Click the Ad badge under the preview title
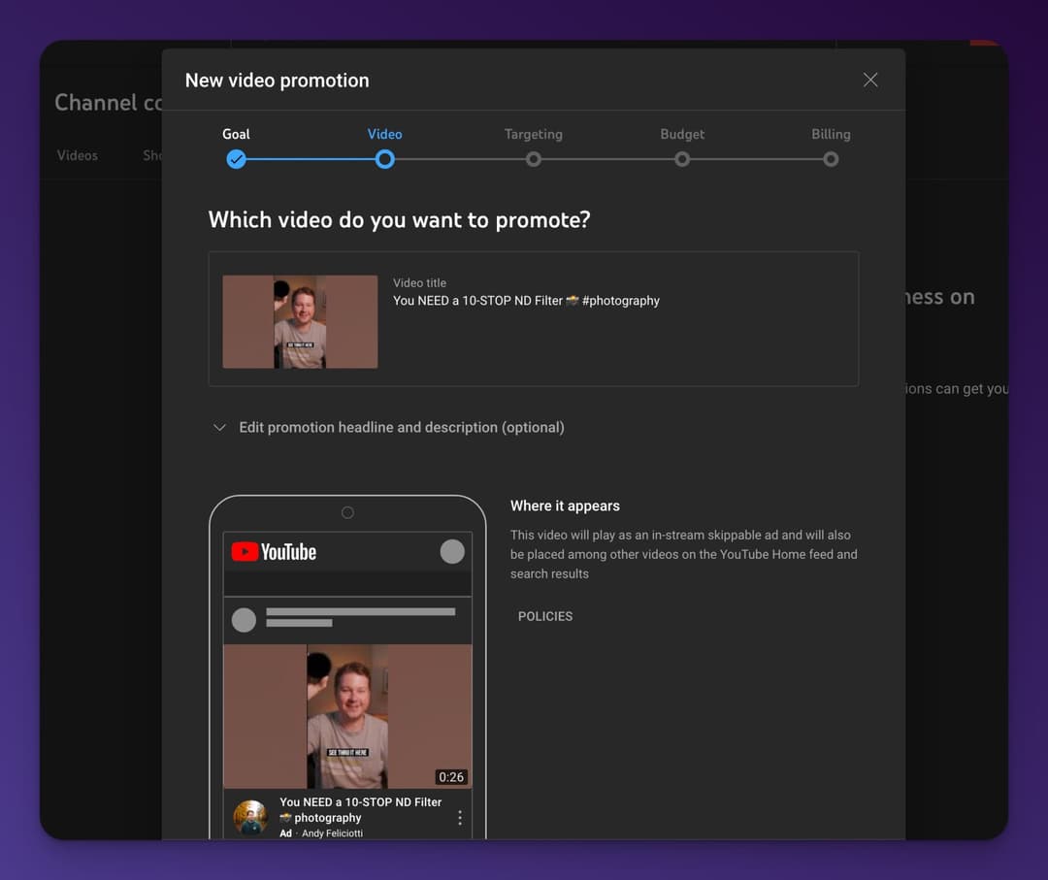The image size is (1048, 880). coord(285,832)
